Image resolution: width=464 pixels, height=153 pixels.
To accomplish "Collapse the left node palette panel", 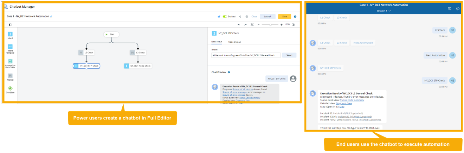I will 10,25.
